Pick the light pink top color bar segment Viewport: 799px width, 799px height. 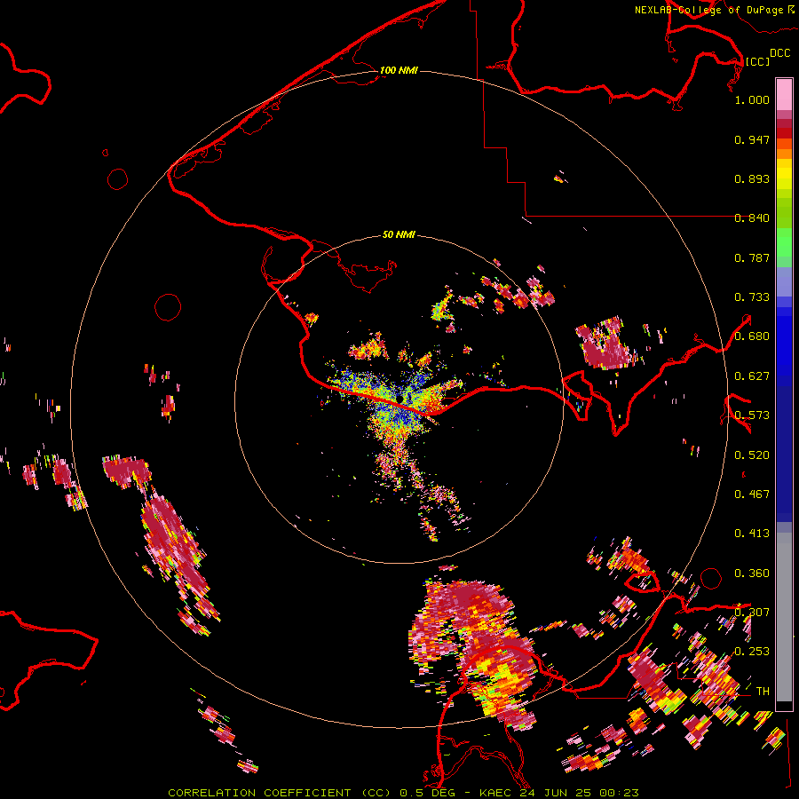[784, 94]
